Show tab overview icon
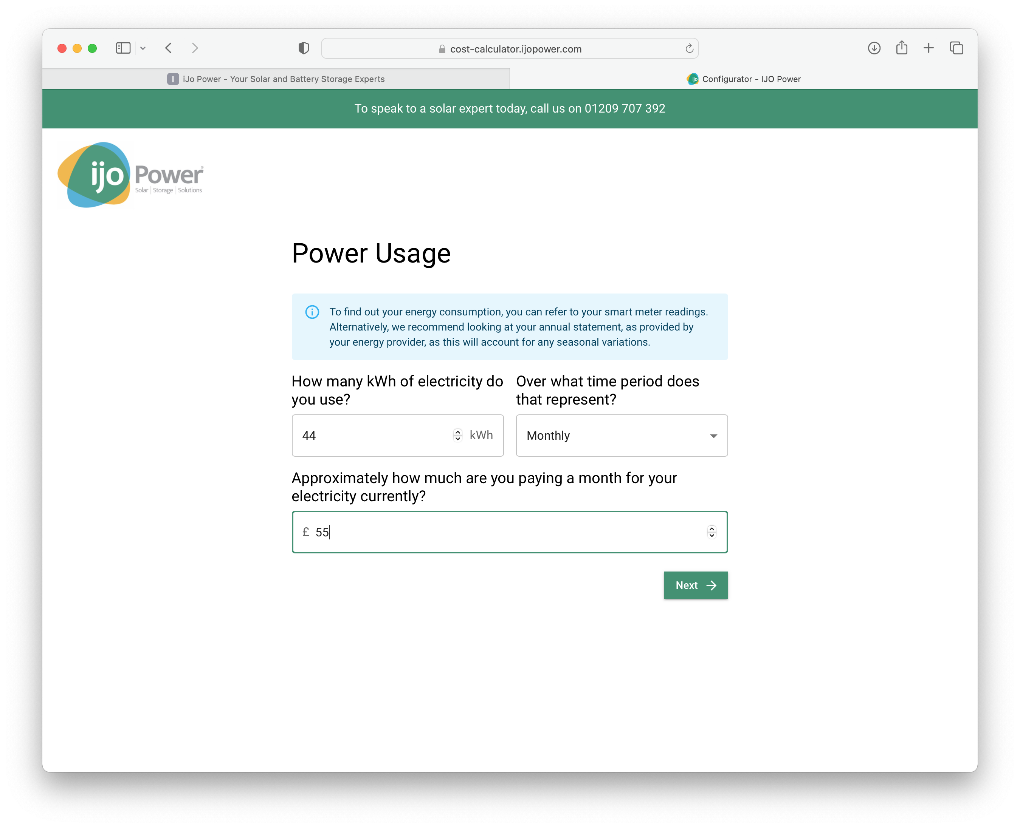The image size is (1020, 828). pyautogui.click(x=956, y=48)
